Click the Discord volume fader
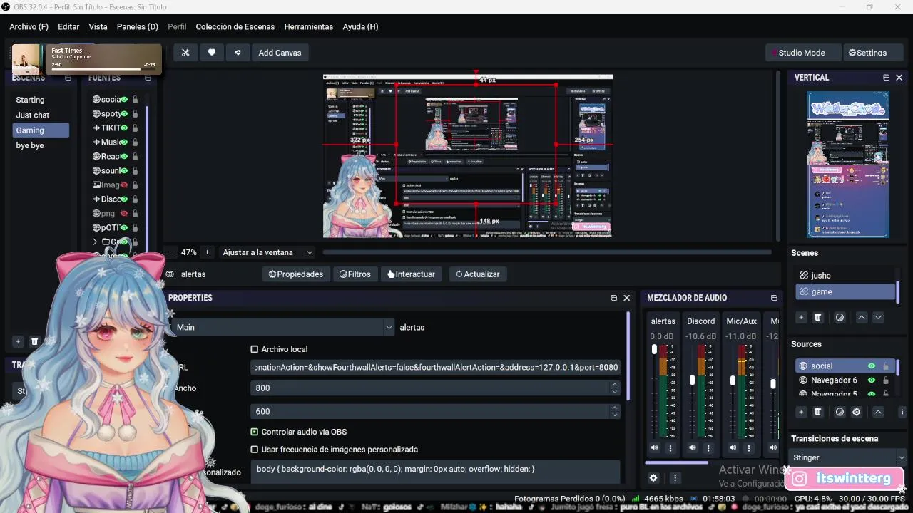The height and width of the screenshot is (513, 913). [692, 380]
